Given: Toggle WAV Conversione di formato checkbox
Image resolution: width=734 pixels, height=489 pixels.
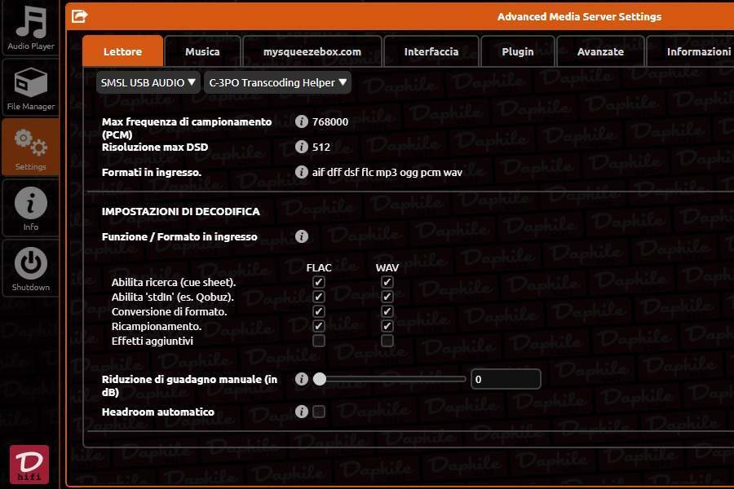Looking at the screenshot, I should pyautogui.click(x=387, y=311).
